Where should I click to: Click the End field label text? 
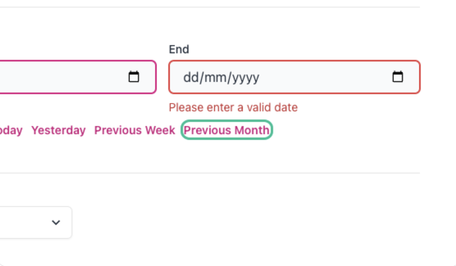tap(179, 49)
